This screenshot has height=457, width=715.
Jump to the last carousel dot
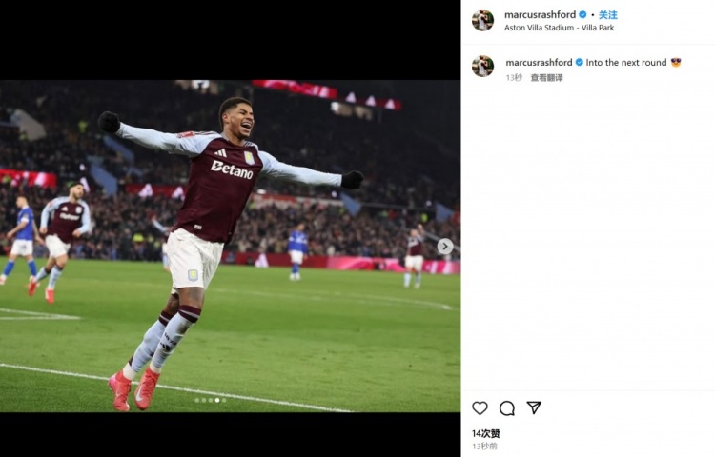224,400
